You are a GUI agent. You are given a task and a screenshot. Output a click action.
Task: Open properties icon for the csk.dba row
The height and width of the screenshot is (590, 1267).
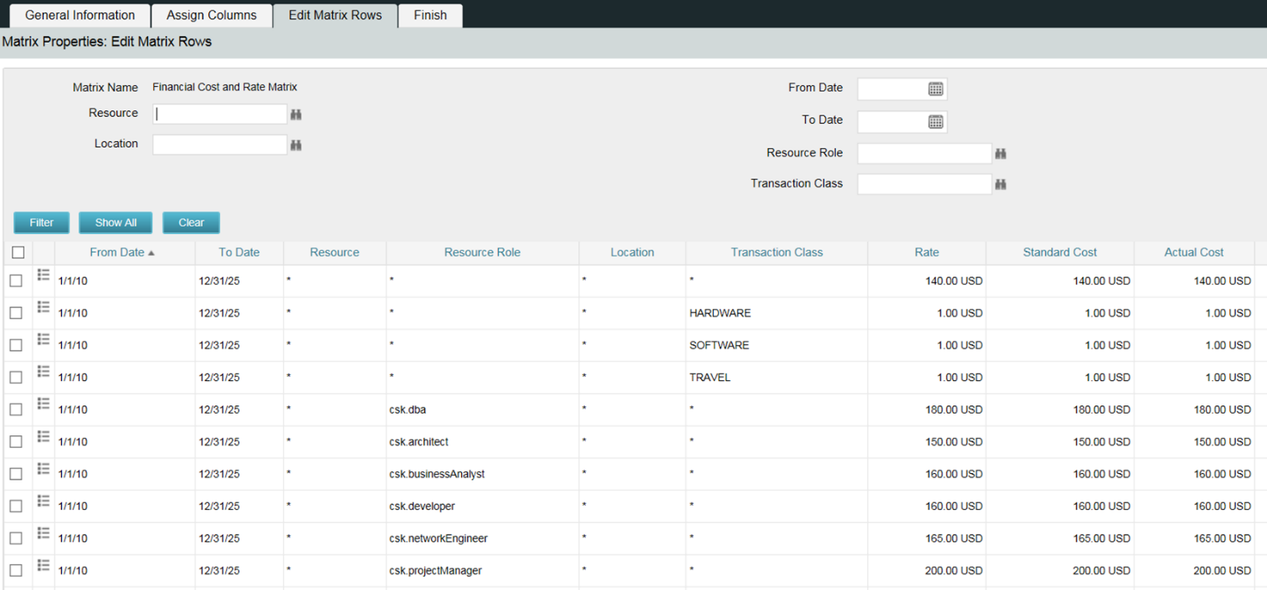click(x=44, y=404)
